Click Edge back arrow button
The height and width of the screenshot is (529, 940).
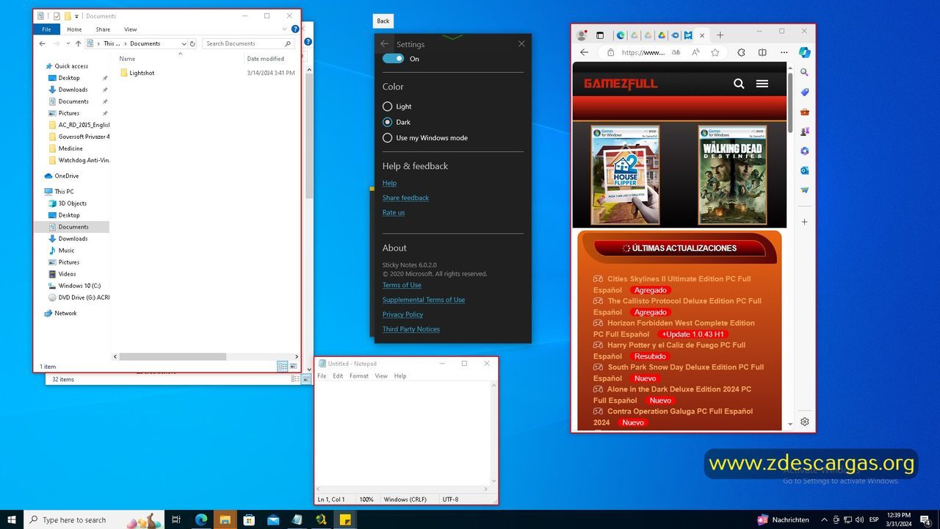tap(584, 52)
